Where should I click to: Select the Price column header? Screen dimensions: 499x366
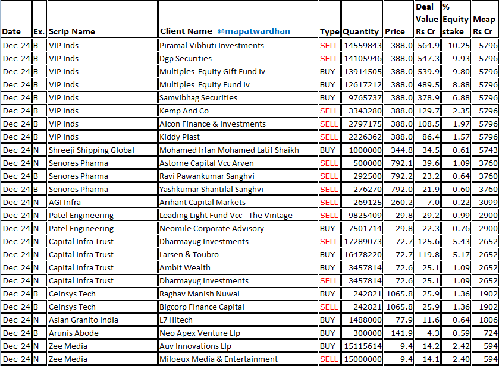[395, 32]
